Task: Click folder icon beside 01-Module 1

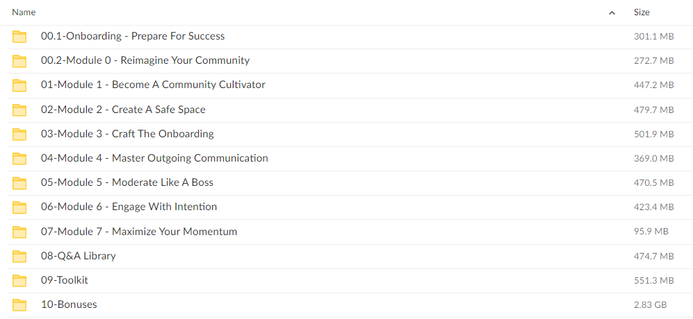Action: 19,85
